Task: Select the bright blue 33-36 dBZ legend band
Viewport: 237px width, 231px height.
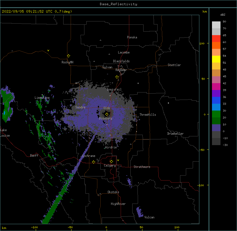Action: click(216, 100)
